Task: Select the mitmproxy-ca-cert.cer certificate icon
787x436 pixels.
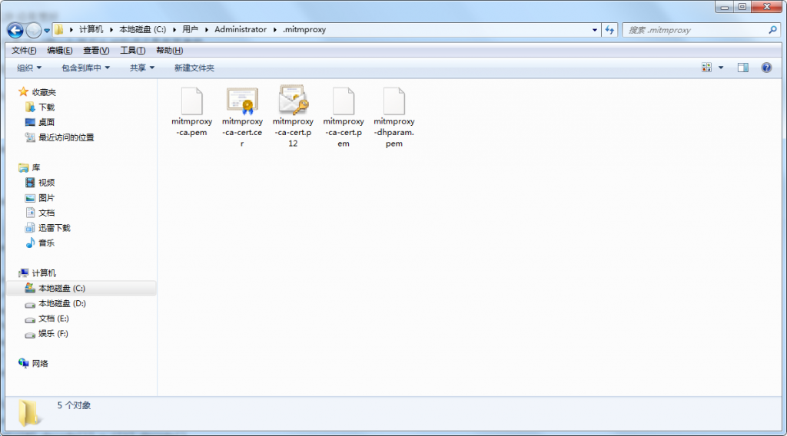Action: [242, 101]
